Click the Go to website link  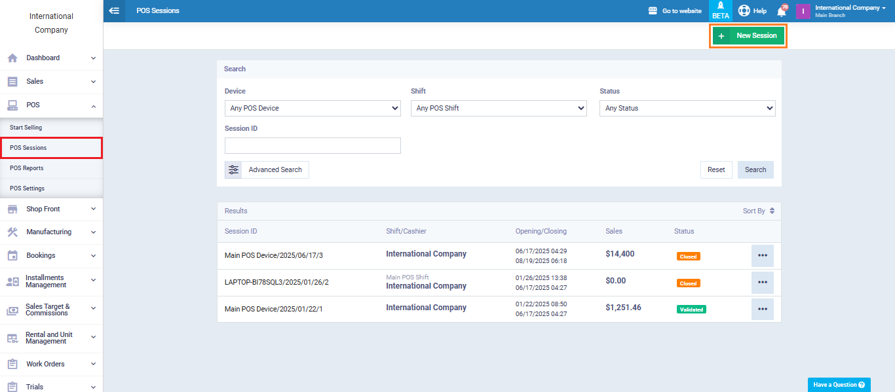click(x=675, y=10)
